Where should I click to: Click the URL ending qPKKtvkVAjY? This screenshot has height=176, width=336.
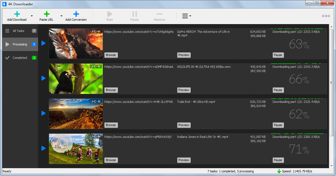click(138, 137)
